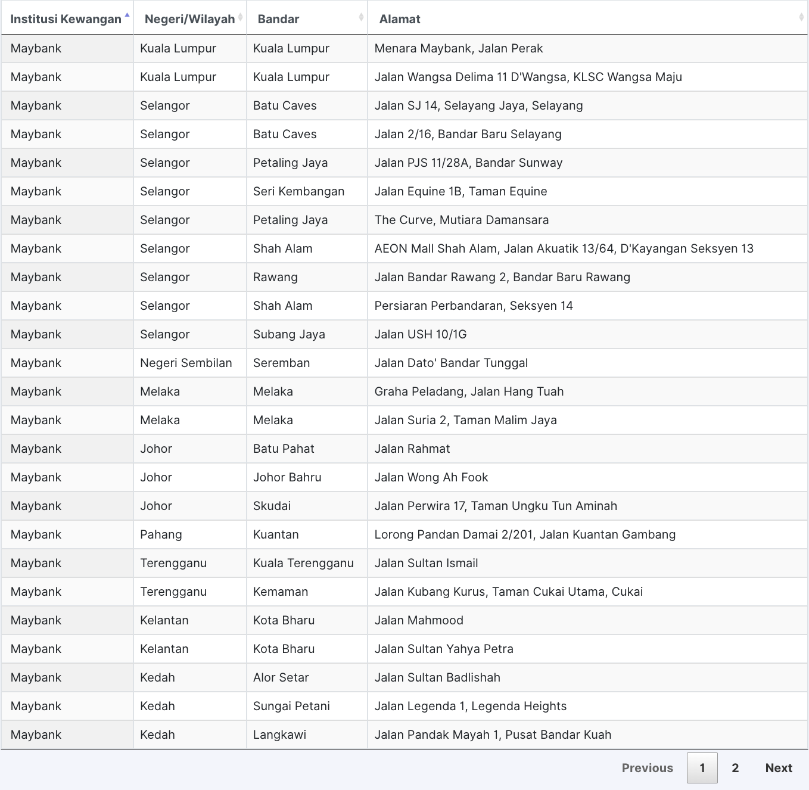Click the Negeri Sembilan state cell
The width and height of the screenshot is (809, 790).
coord(186,363)
